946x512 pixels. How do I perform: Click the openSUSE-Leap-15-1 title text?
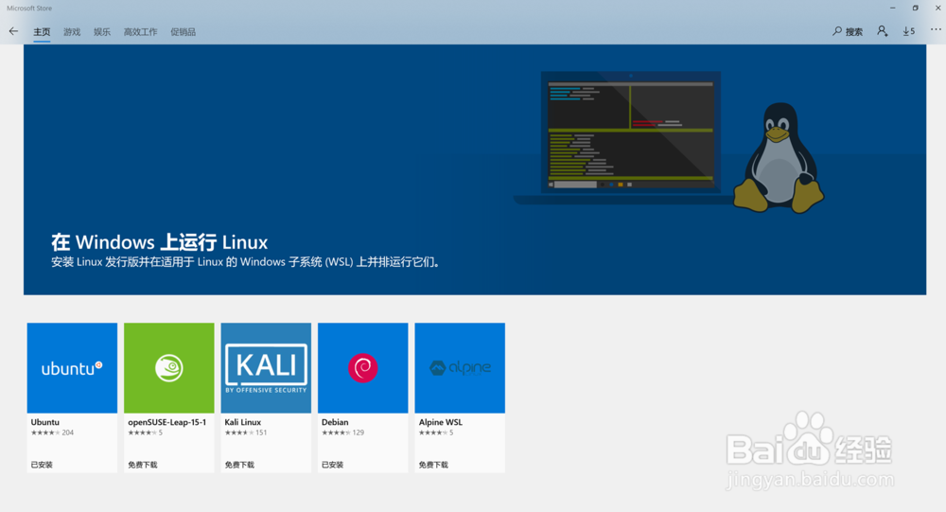167,422
